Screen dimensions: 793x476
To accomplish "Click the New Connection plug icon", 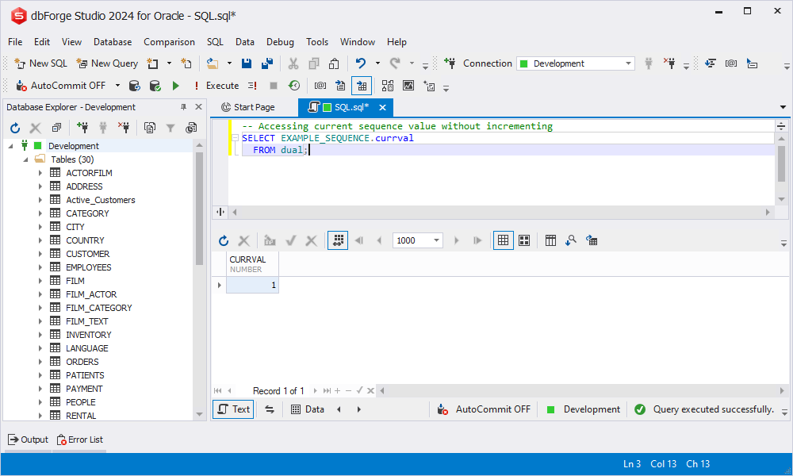I will [449, 63].
